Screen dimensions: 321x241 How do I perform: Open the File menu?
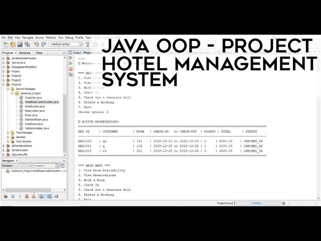(4, 38)
